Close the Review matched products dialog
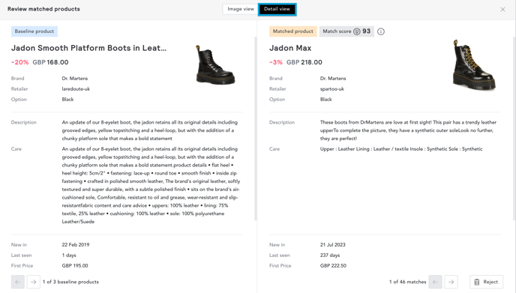The width and height of the screenshot is (516, 293). pyautogui.click(x=502, y=9)
